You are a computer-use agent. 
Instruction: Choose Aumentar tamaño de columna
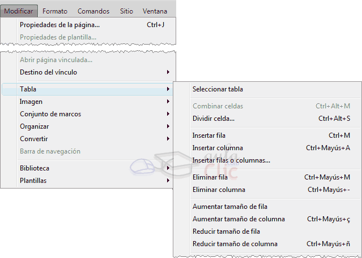[x=239, y=219]
